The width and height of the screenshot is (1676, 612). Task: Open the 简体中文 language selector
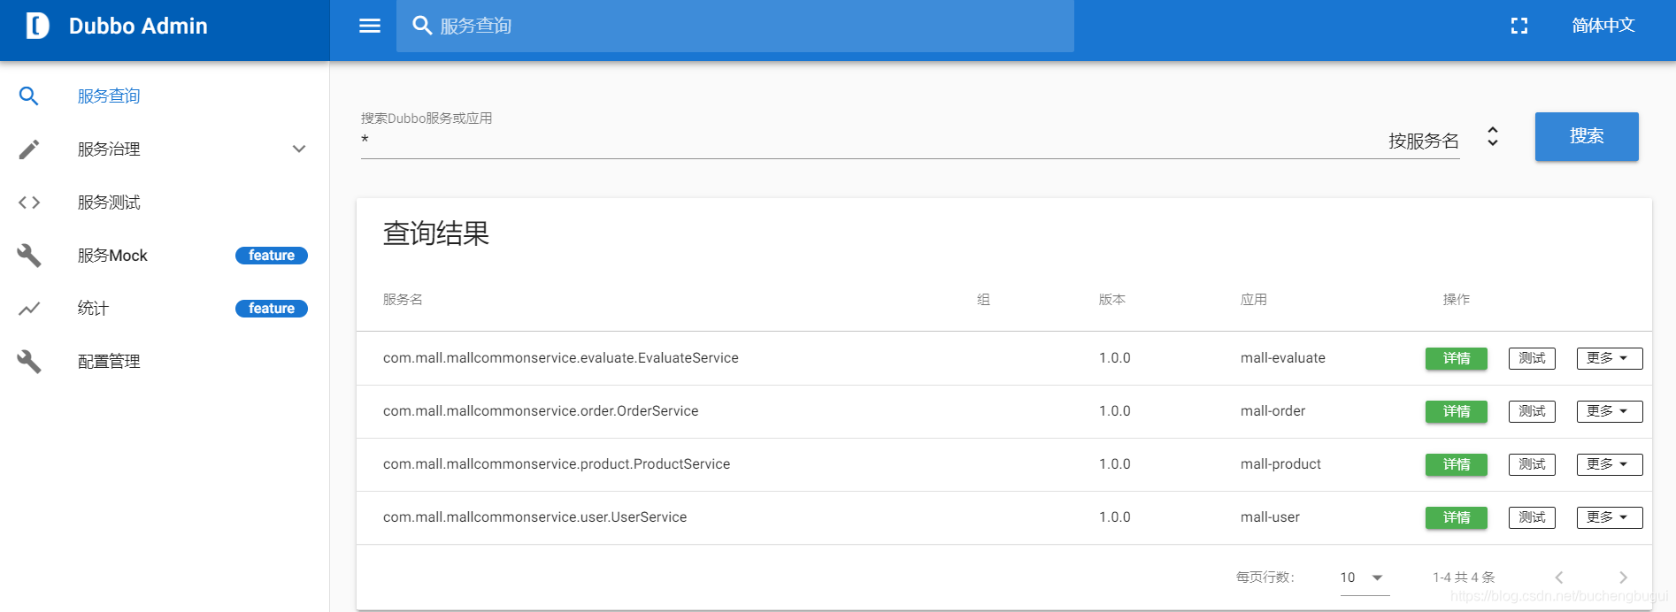point(1603,26)
